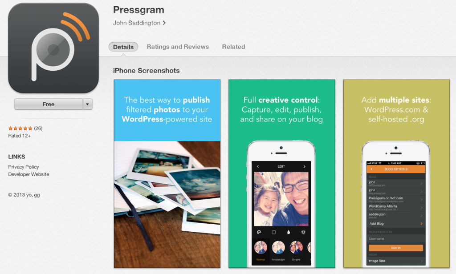This screenshot has width=456, height=274.
Task: Expand the Add Blog row chevron
Action: pyautogui.click(x=421, y=224)
